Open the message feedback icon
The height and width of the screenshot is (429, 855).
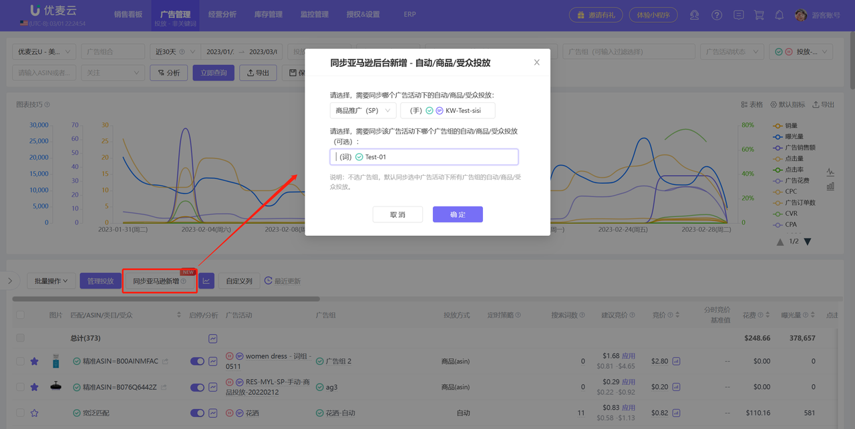click(x=738, y=15)
